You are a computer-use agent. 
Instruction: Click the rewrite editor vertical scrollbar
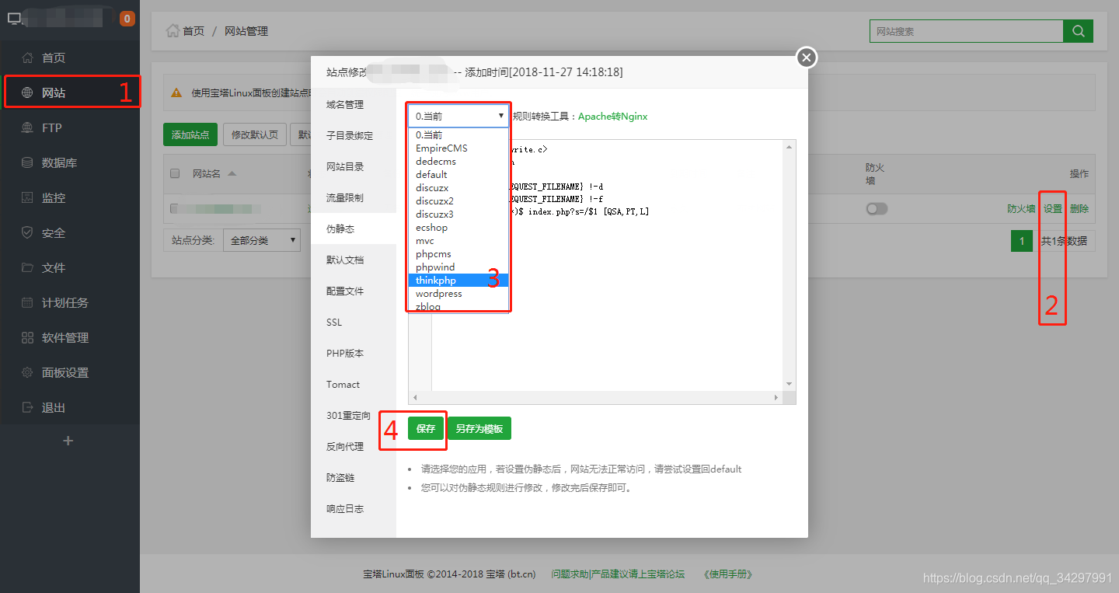click(790, 265)
